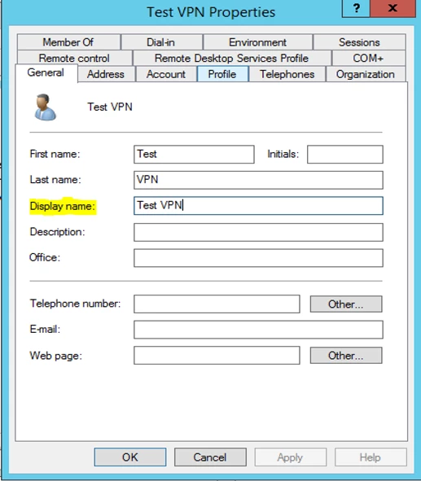The width and height of the screenshot is (421, 481).
Task: Focus the Telephone number field
Action: (217, 304)
